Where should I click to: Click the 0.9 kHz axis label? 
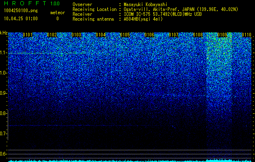click(x=4, y=93)
